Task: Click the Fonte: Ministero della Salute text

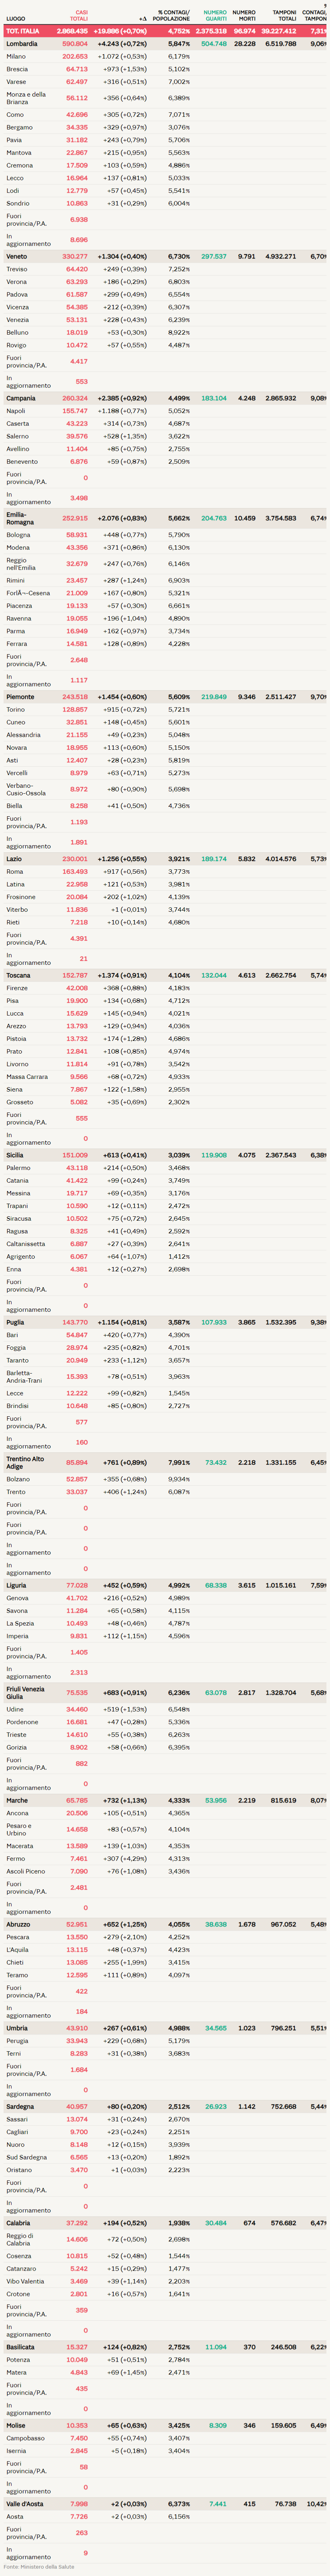Action: click(38, 2567)
